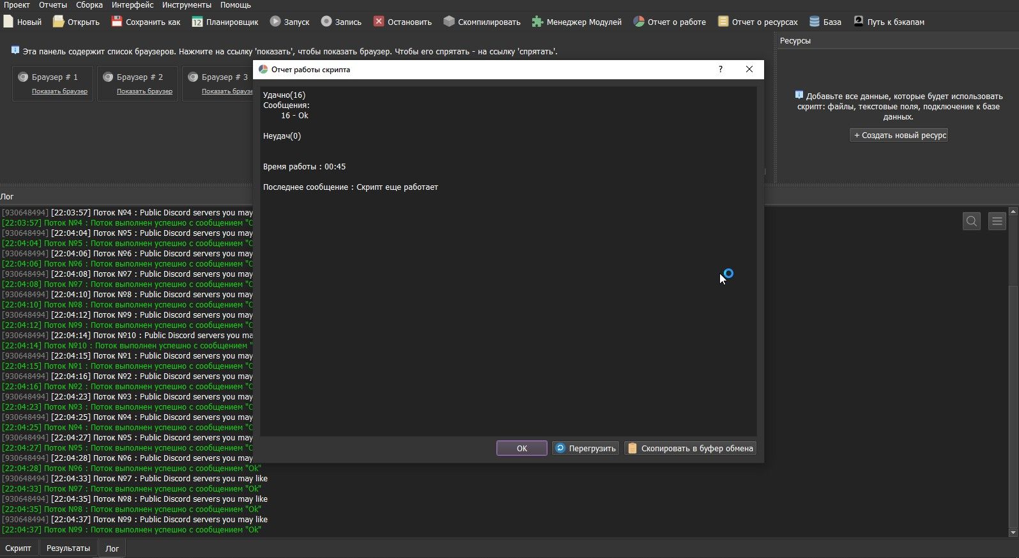This screenshot has height=558, width=1019.
Task: Click the search icon in log panel
Action: [x=971, y=221]
